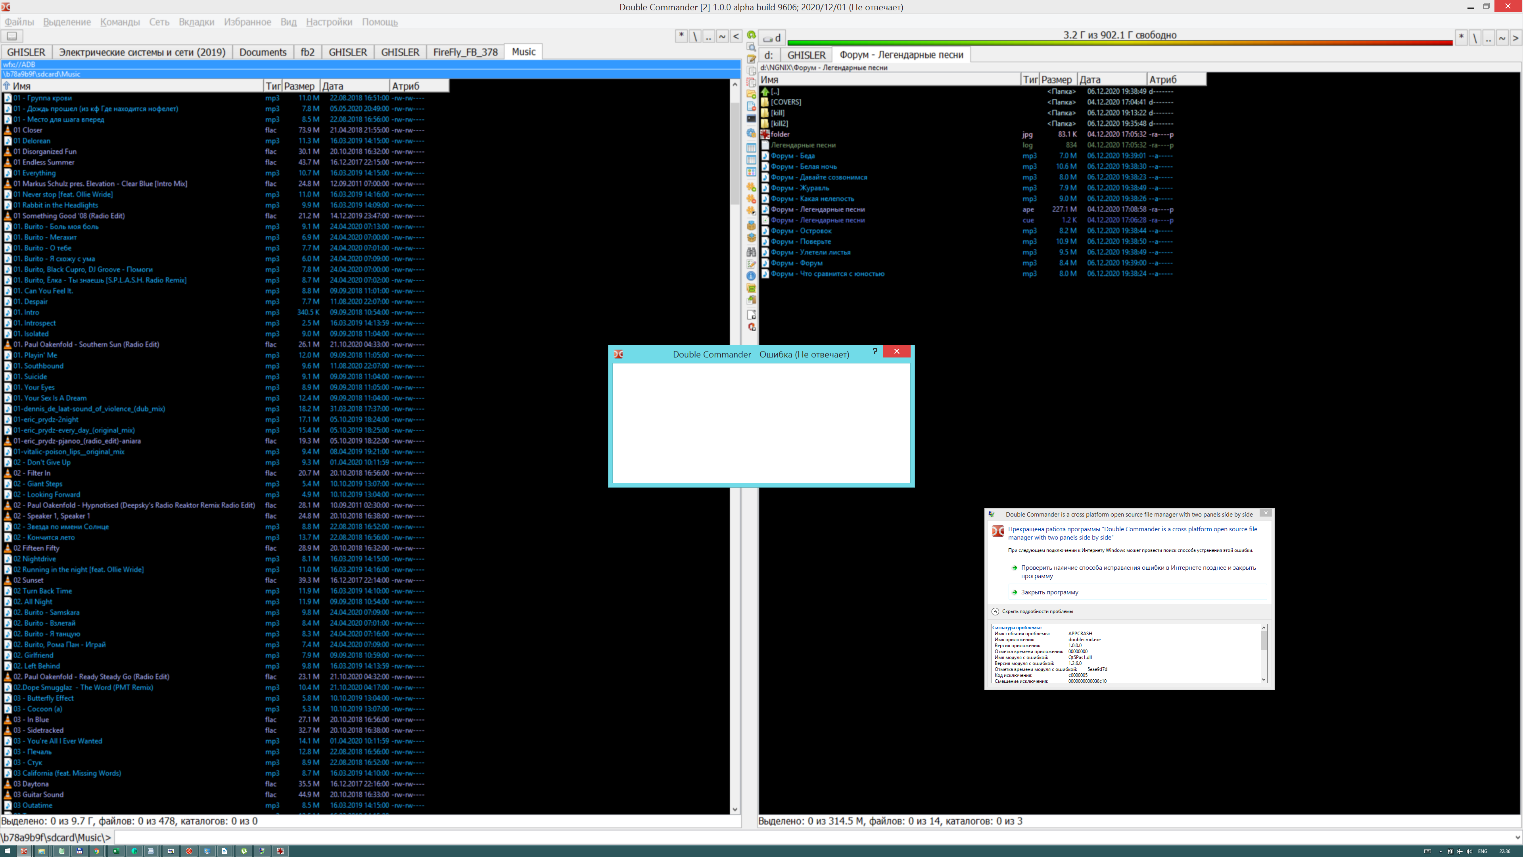The width and height of the screenshot is (1523, 857).
Task: Switch to thumbnails view icon
Action: pos(752,172)
